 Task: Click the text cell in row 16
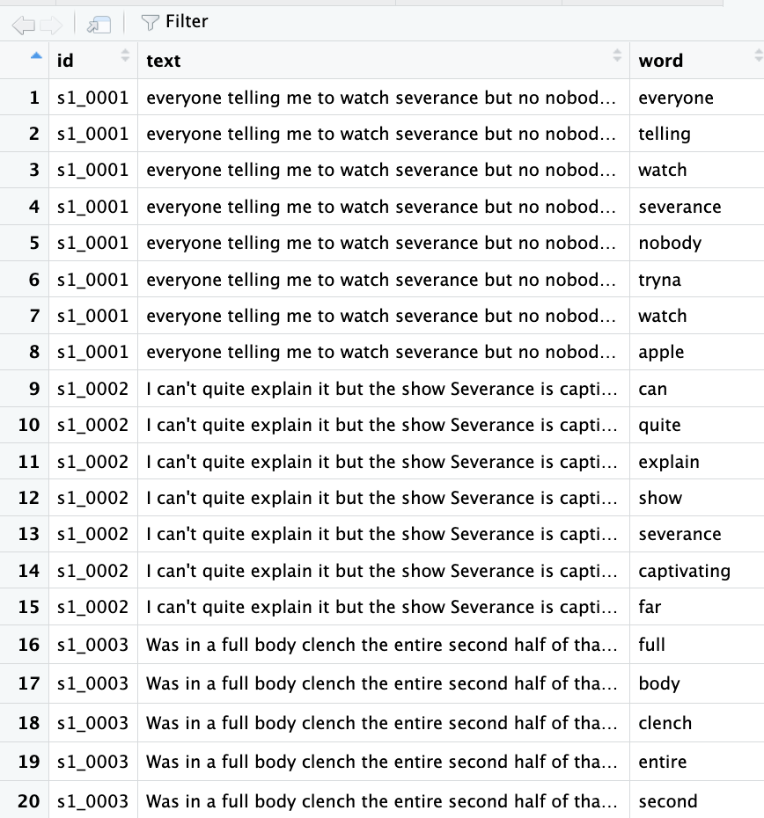point(382,645)
